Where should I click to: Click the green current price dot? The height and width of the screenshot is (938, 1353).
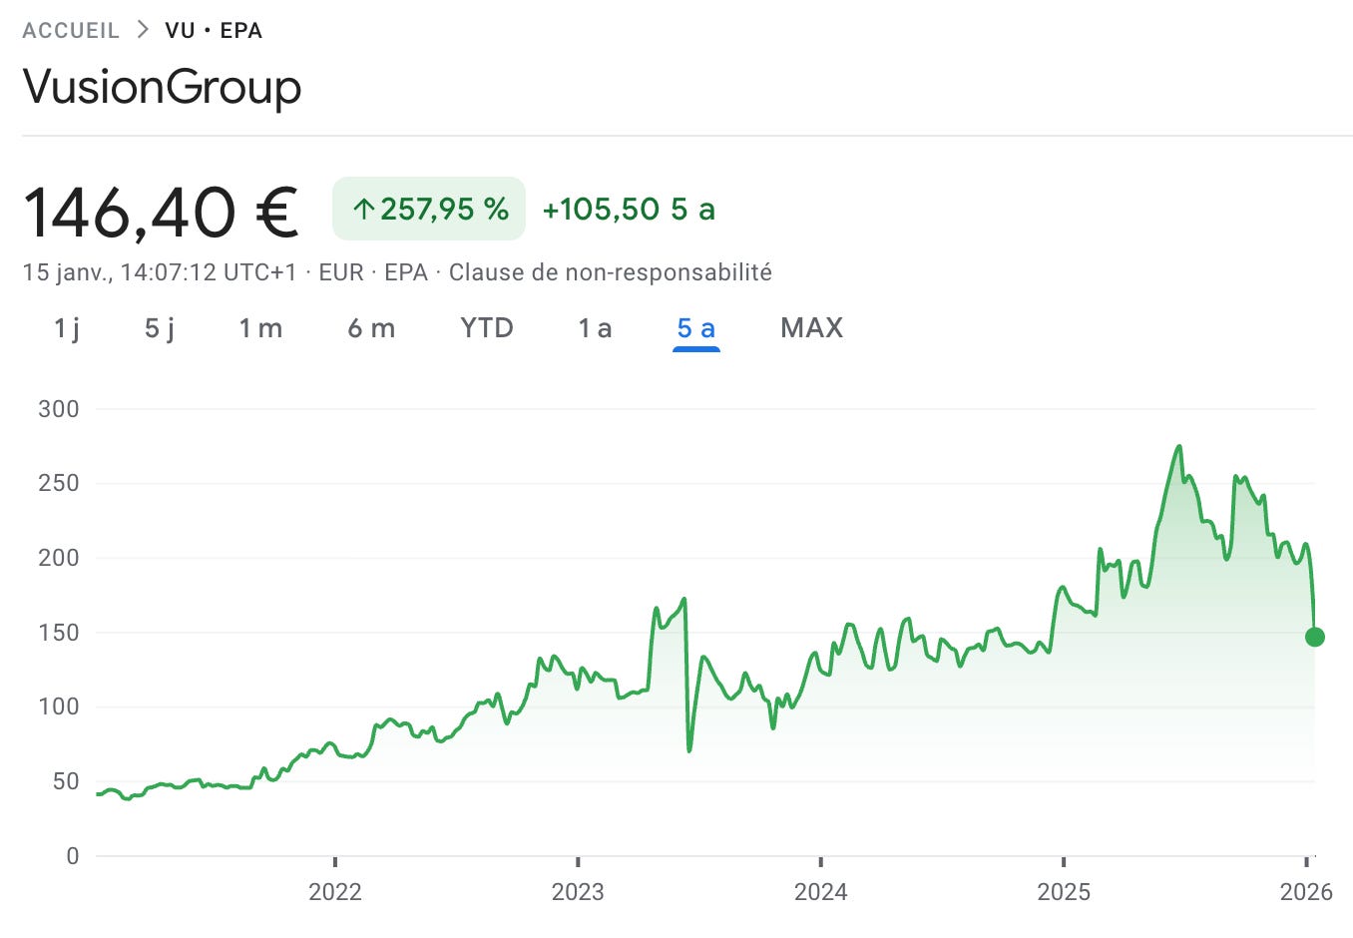(1315, 637)
